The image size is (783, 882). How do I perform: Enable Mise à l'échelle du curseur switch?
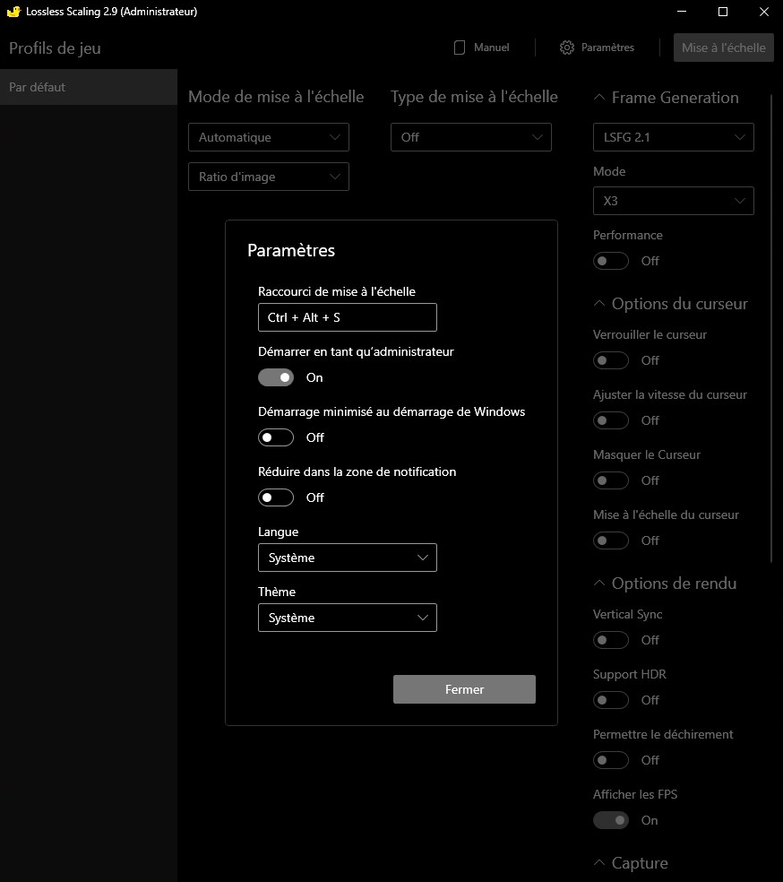pyautogui.click(x=611, y=540)
